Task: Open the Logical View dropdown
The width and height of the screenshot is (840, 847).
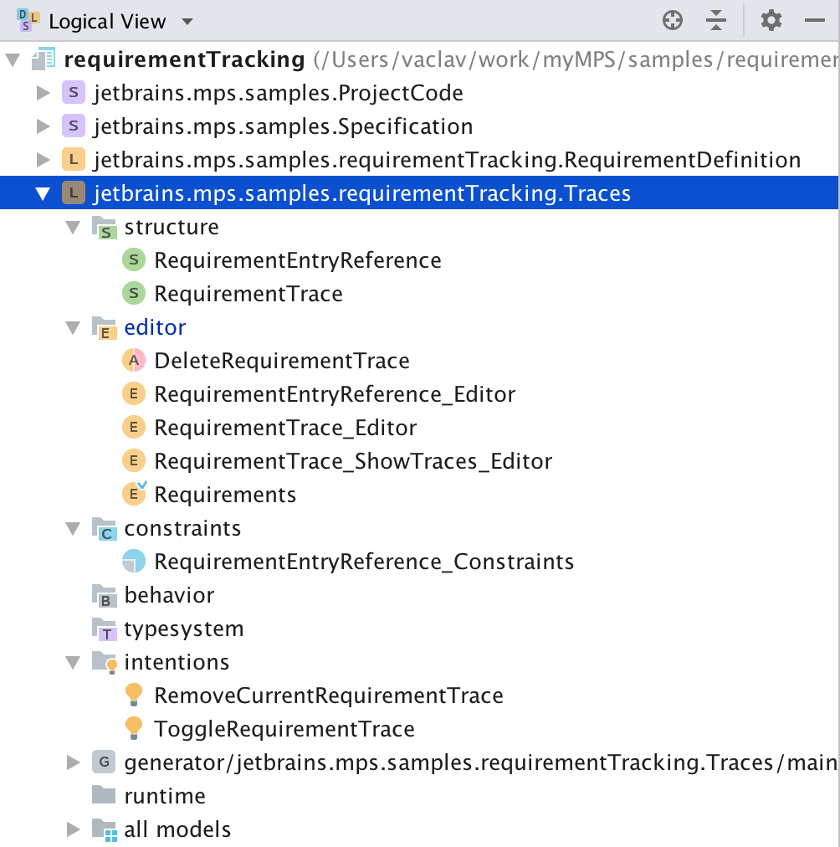Action: [187, 22]
